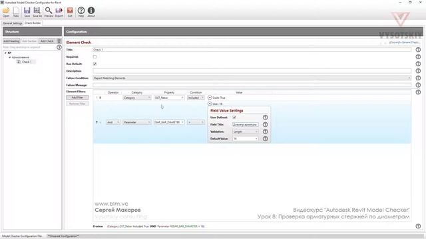The width and height of the screenshot is (426, 239).
Task: Click the help icon next to Field Title
Action: [x=265, y=124]
